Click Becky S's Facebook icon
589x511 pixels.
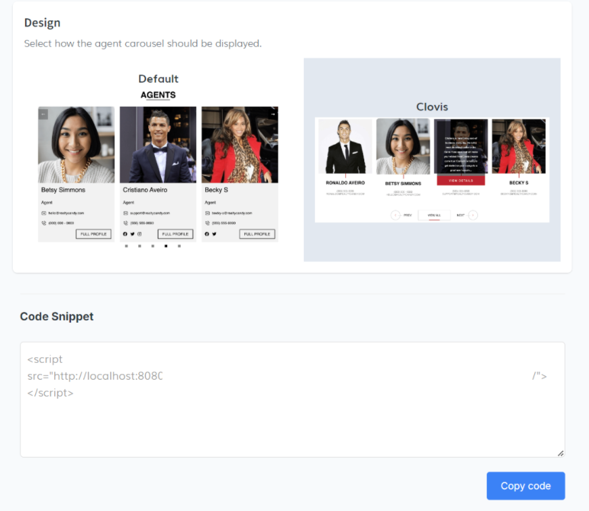click(206, 234)
